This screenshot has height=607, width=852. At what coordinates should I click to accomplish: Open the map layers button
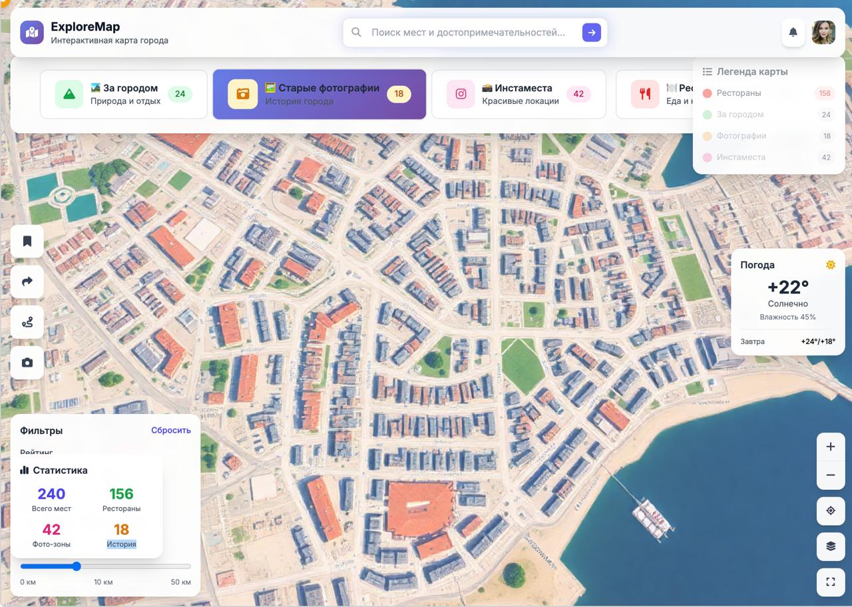[830, 546]
